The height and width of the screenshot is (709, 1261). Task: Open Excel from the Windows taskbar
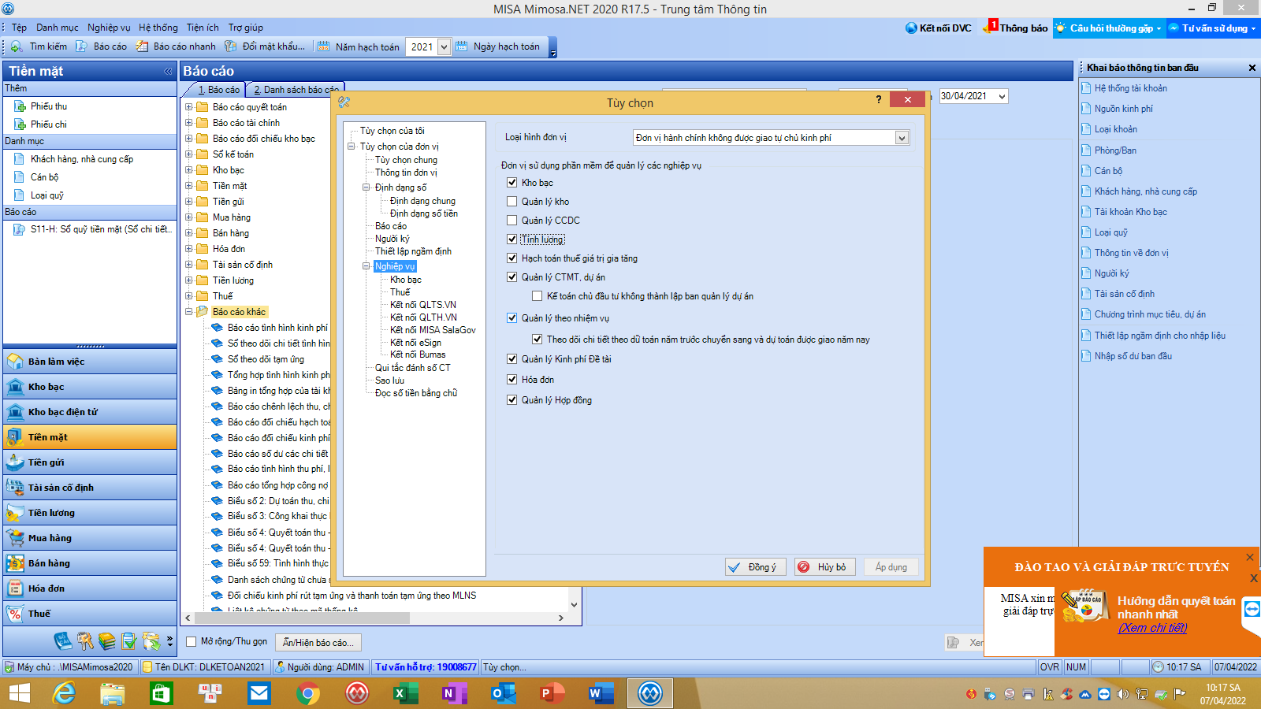(x=406, y=693)
